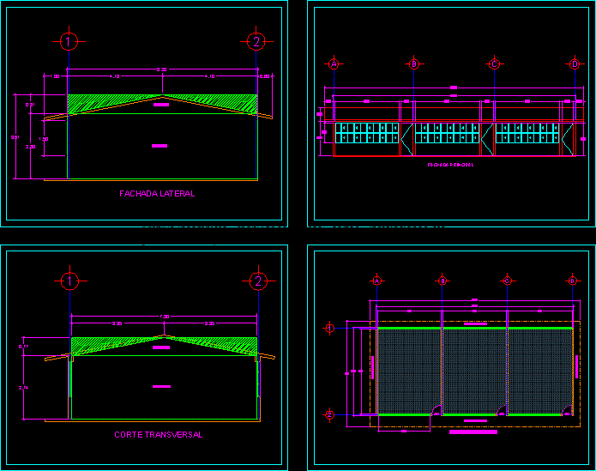This screenshot has width=596, height=471.
Task: Click the middle hatched room in floor plan
Action: tap(474, 371)
